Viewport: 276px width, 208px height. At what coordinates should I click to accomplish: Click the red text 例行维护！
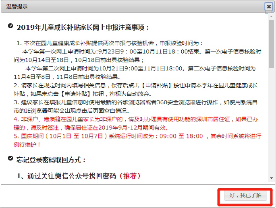(27, 144)
